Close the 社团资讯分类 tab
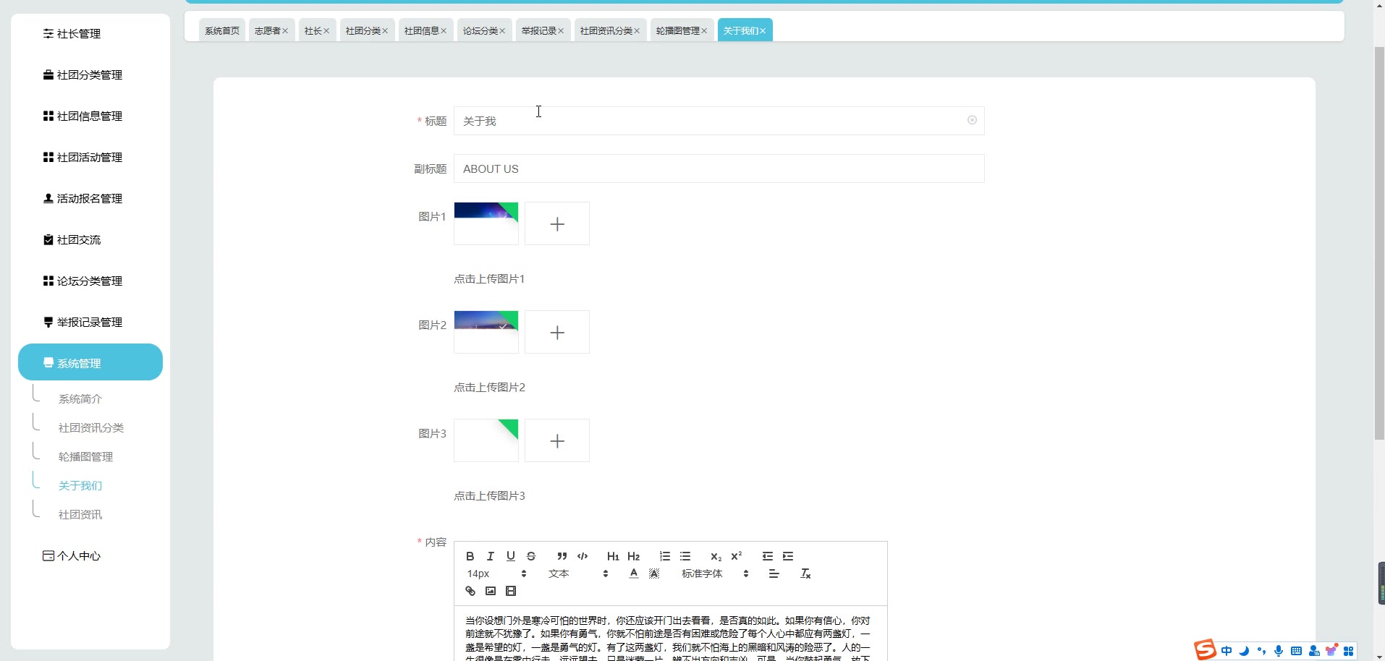 tap(637, 30)
